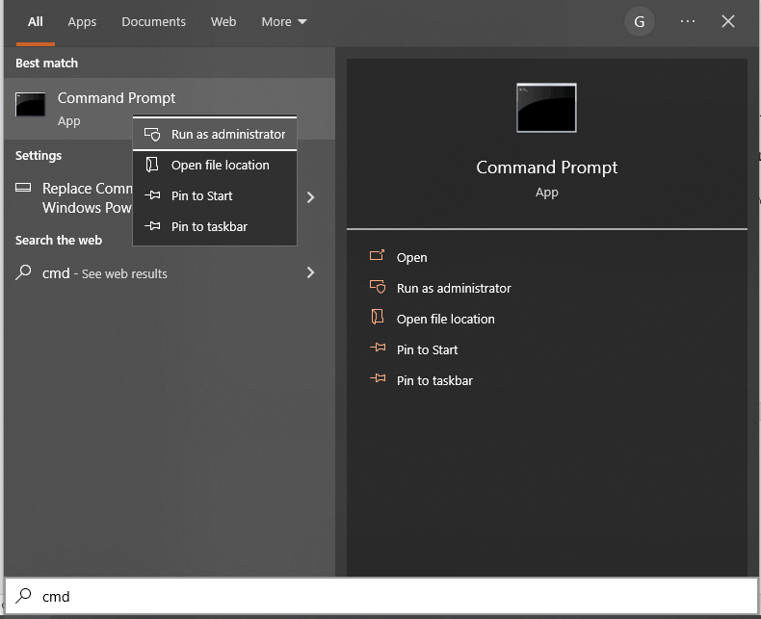The width and height of the screenshot is (761, 619).
Task: Click keyboard icon beside Replace Command setting
Action: click(x=23, y=188)
